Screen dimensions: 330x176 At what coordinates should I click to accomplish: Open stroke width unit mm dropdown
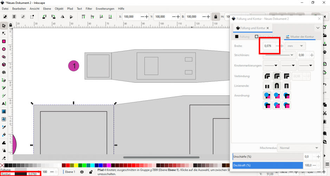(295, 46)
